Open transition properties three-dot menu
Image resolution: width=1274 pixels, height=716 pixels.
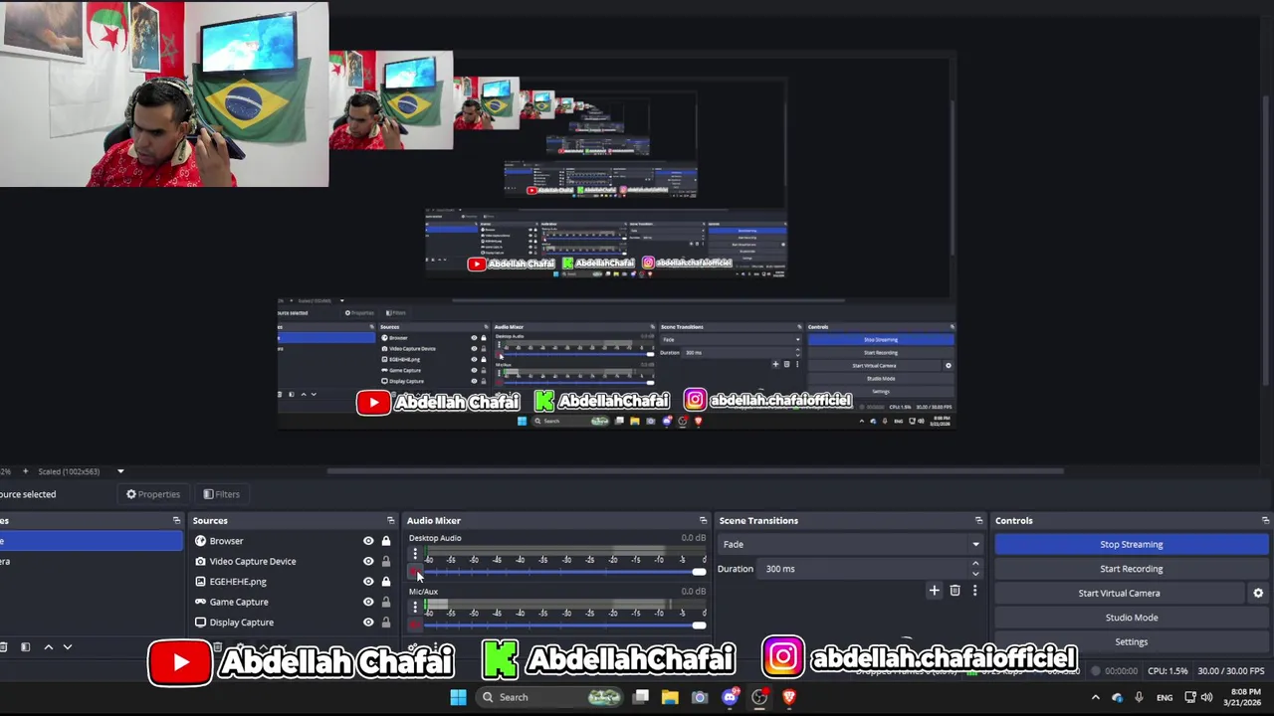974,591
